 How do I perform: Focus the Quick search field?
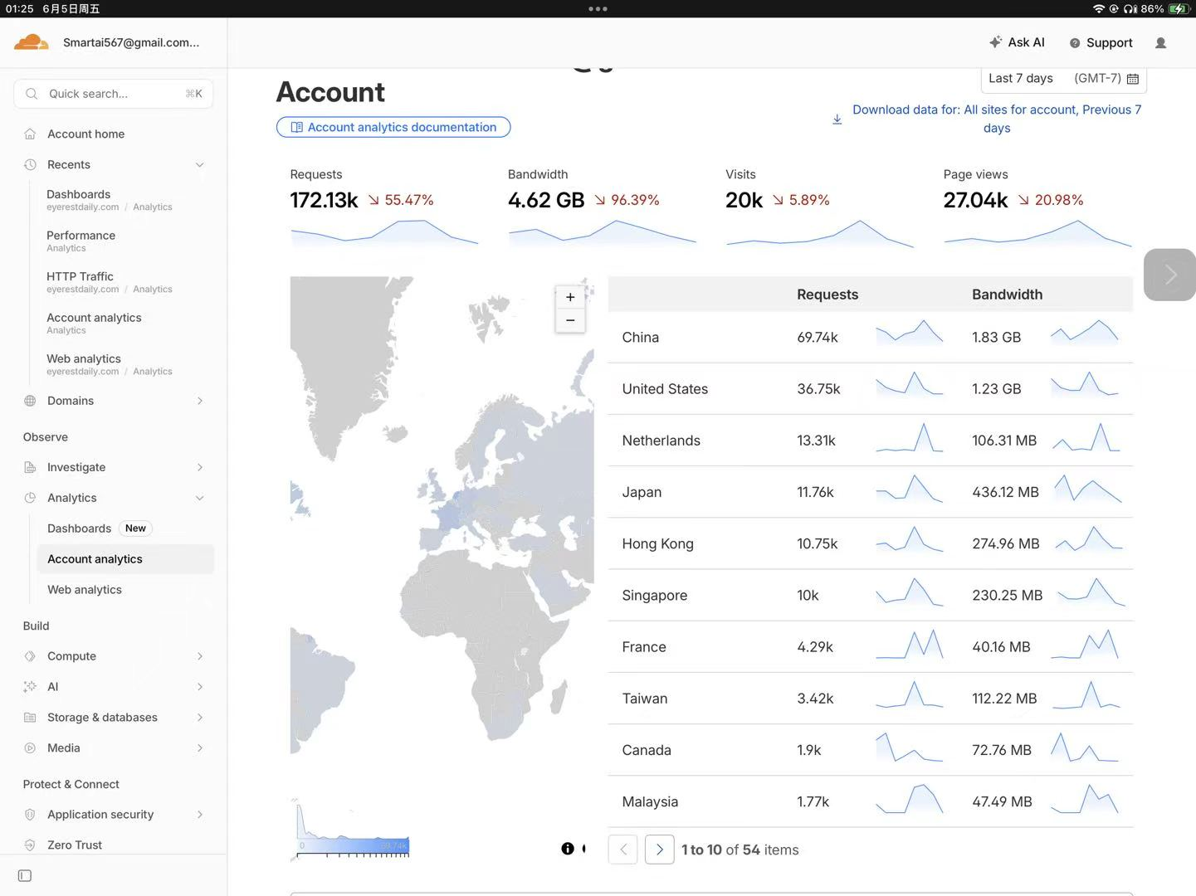114,94
